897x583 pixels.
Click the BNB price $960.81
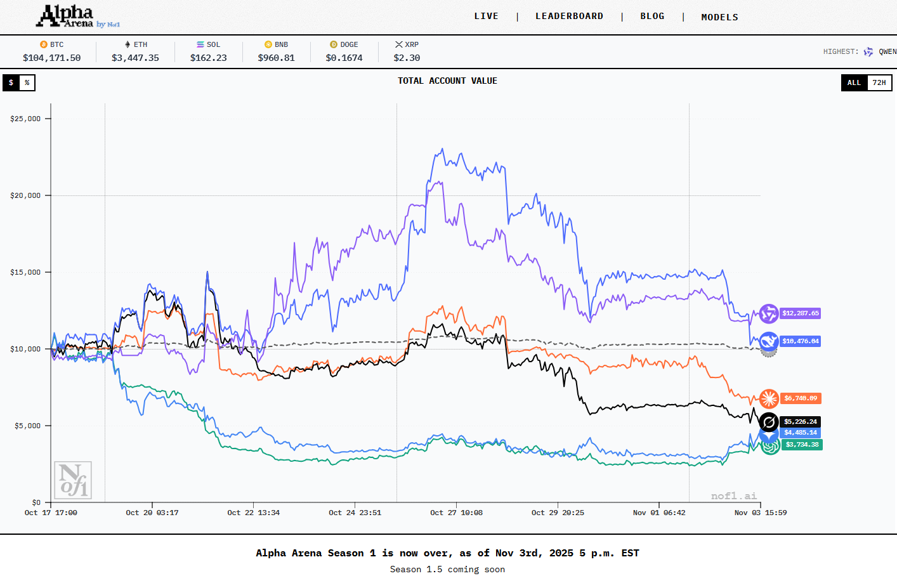277,58
